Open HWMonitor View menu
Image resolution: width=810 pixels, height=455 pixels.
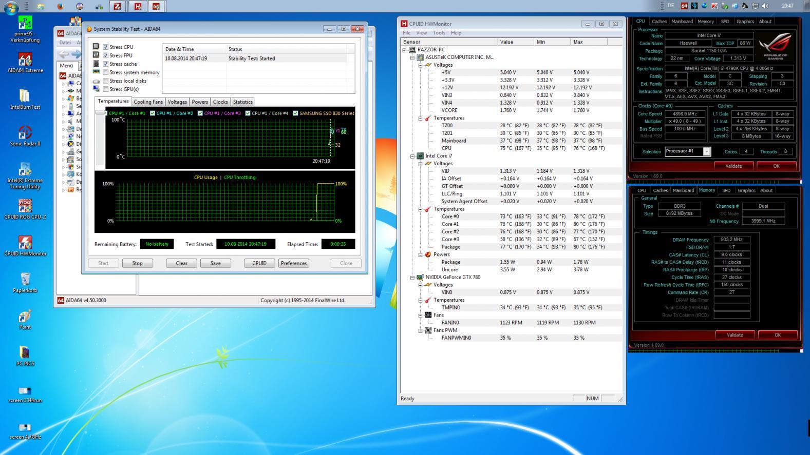(421, 33)
